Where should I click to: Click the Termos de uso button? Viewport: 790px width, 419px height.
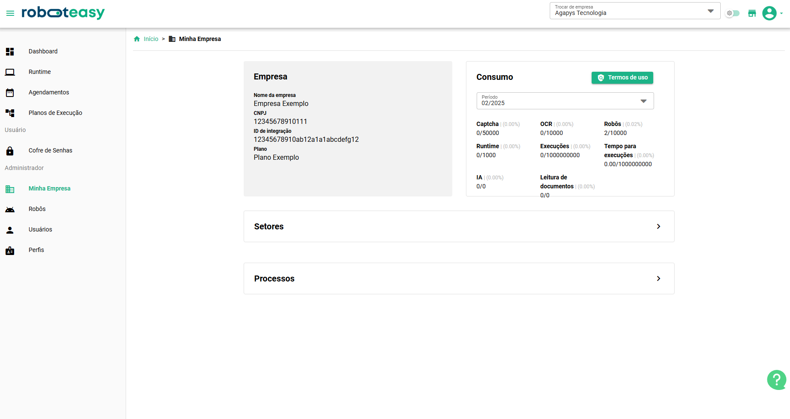[622, 78]
